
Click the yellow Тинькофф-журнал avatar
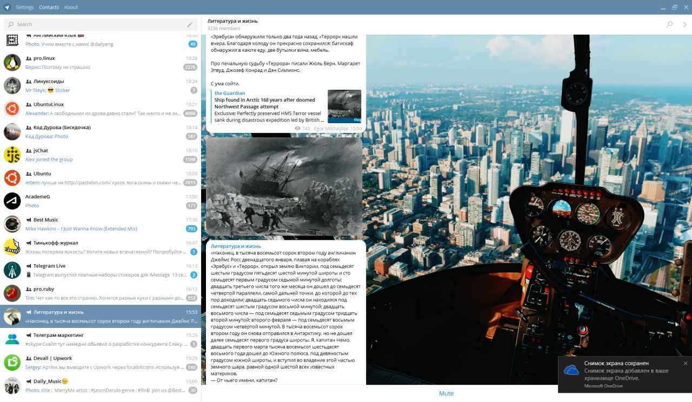[12, 247]
